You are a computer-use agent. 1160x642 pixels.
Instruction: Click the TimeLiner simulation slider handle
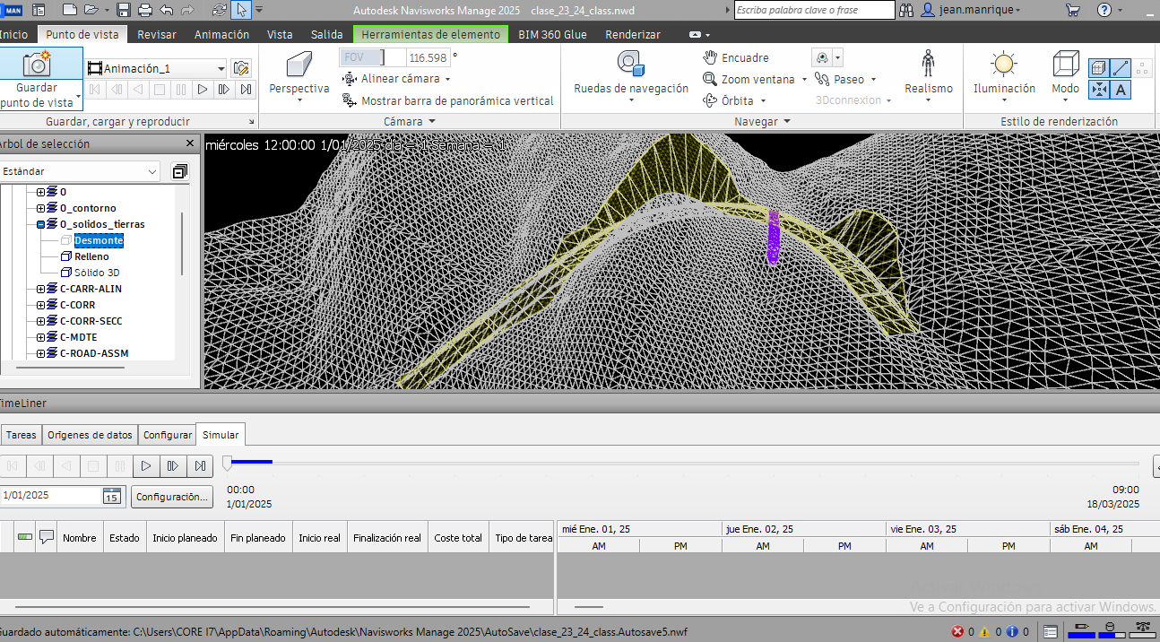tap(228, 463)
